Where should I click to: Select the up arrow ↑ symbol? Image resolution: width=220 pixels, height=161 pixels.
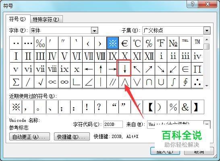101,69
